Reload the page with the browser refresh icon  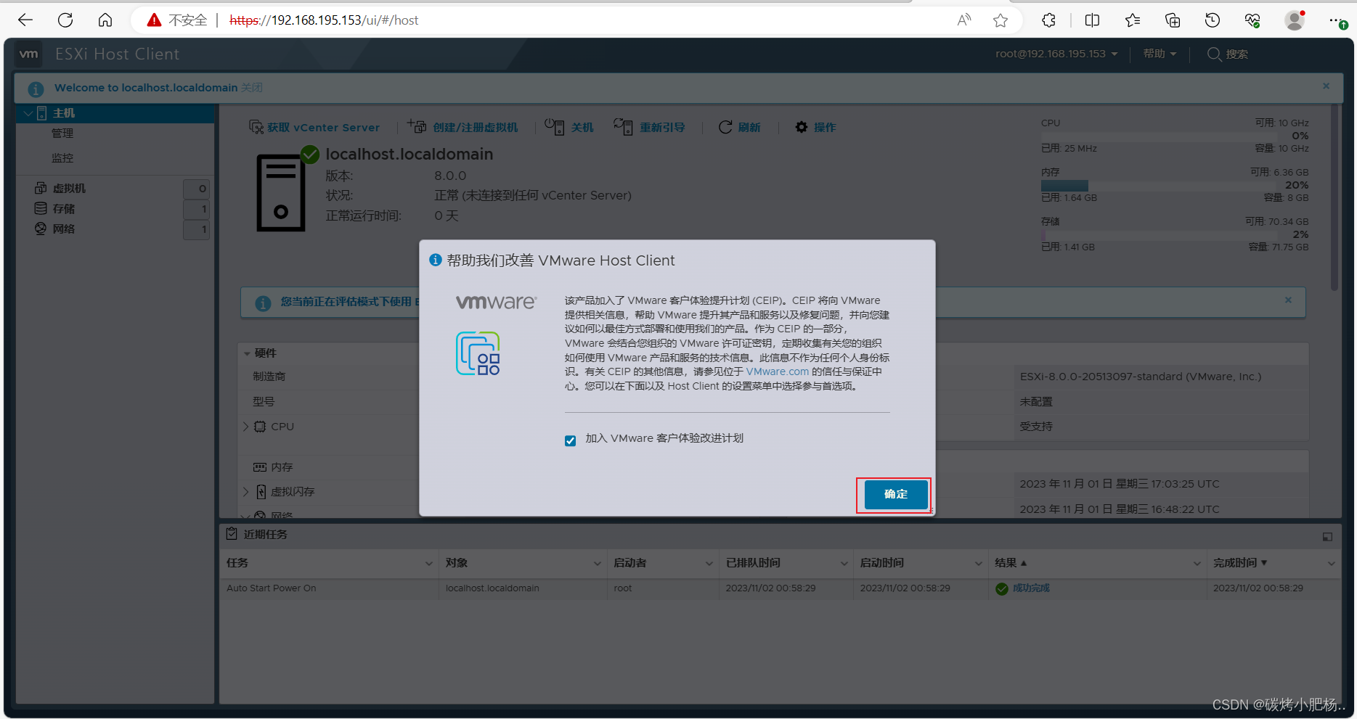point(65,20)
